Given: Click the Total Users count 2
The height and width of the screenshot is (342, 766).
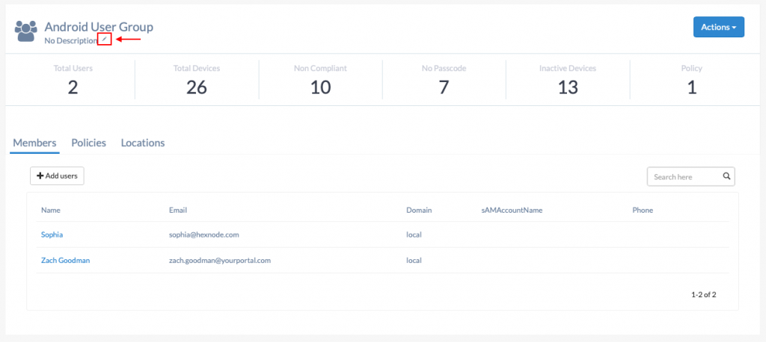Looking at the screenshot, I should point(73,87).
